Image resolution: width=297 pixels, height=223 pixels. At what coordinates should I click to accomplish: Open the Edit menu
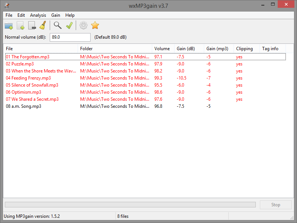21,15
